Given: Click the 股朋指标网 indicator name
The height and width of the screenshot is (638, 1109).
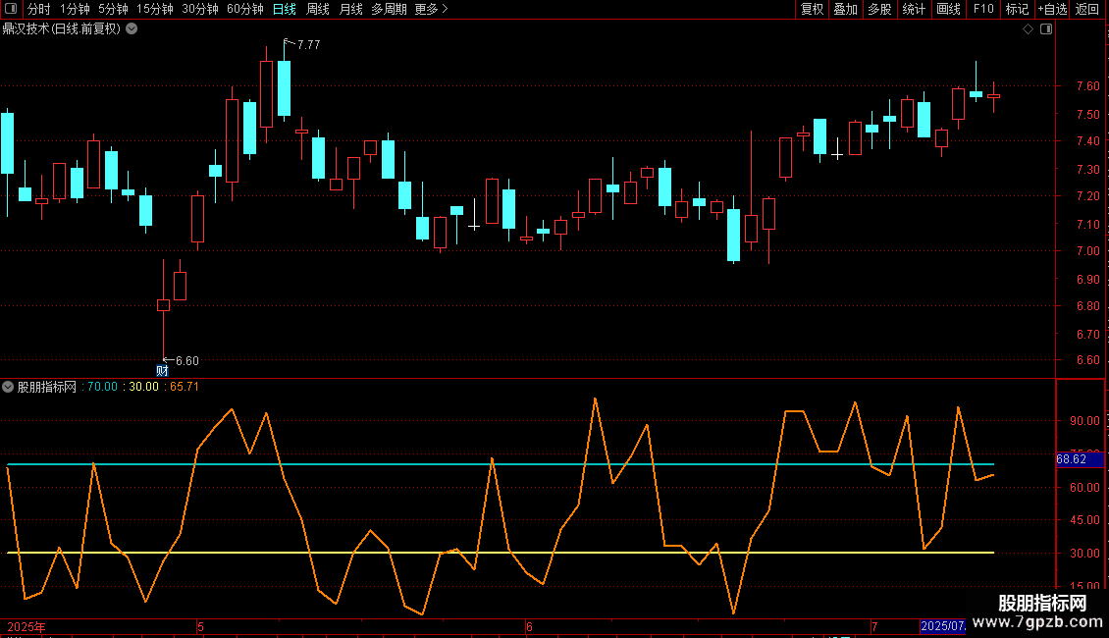Looking at the screenshot, I should coord(47,387).
